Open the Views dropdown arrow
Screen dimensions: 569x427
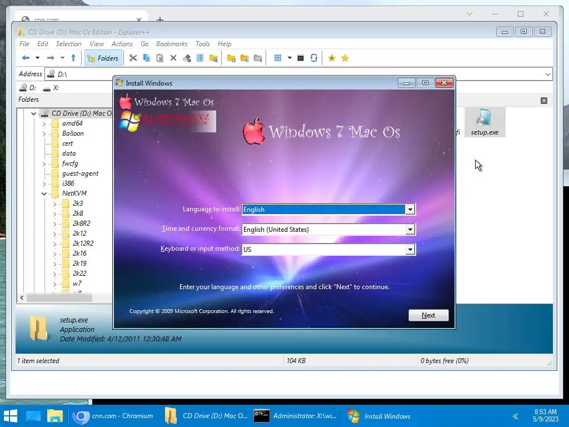point(290,58)
